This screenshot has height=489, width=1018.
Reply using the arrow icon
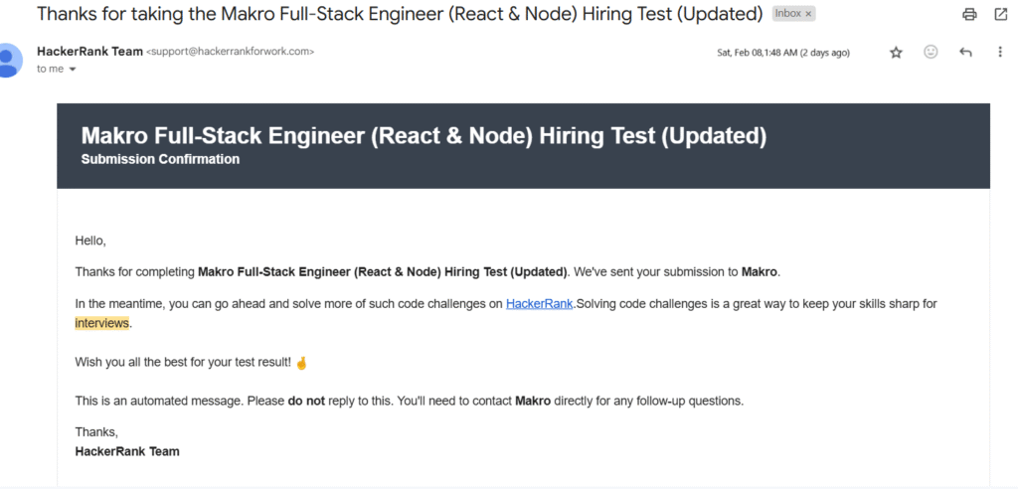965,52
